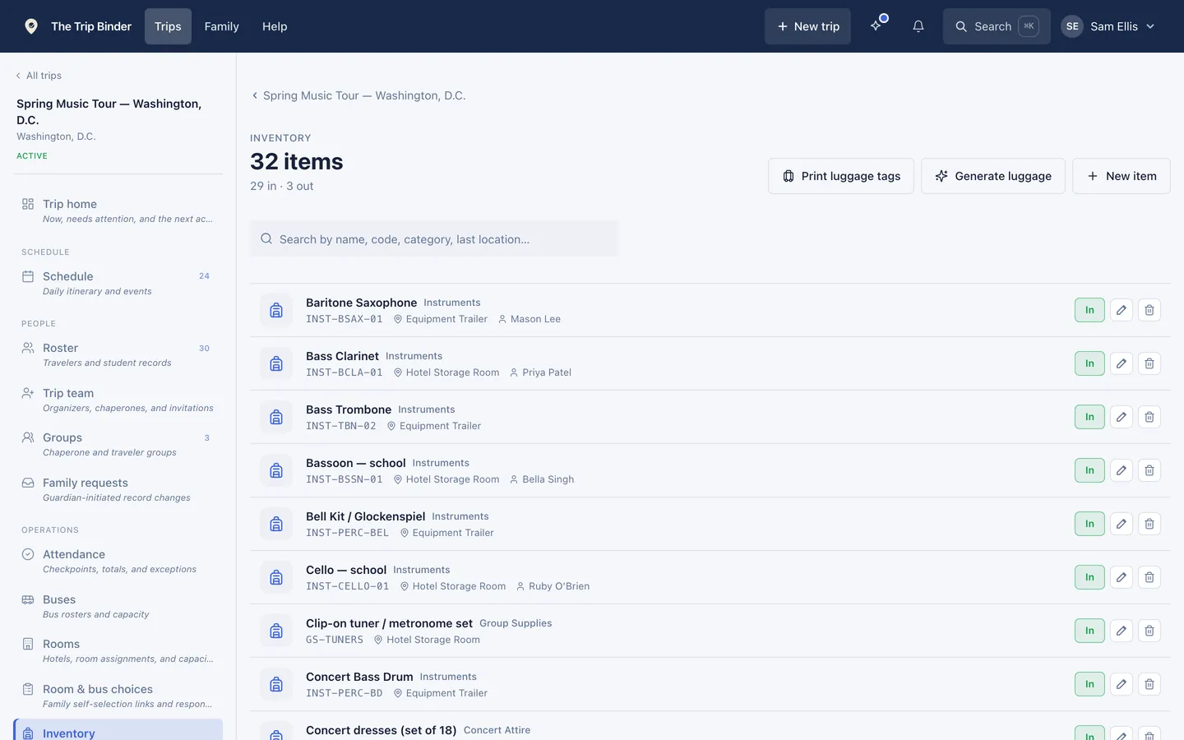
Task: Open Attendance in the sidebar
Action: pyautogui.click(x=118, y=561)
